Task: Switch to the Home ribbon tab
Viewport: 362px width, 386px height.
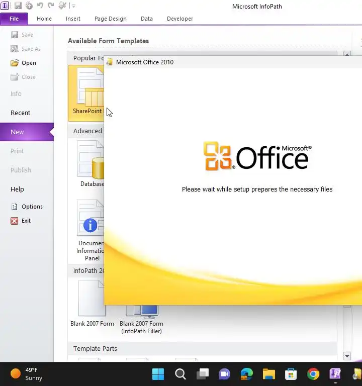Action: pos(44,19)
